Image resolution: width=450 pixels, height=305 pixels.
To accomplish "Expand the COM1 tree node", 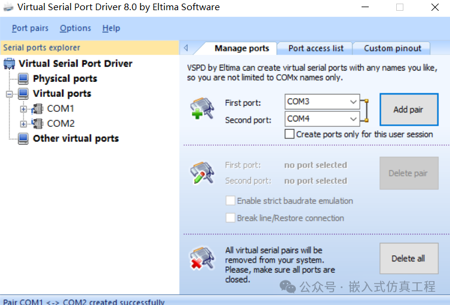I will click(x=23, y=109).
